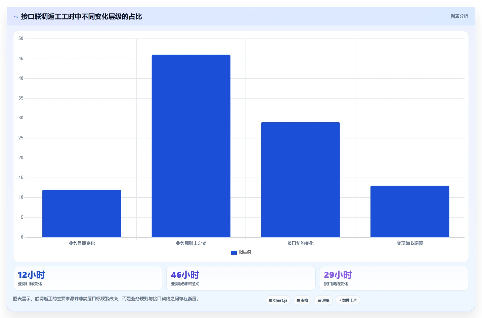Open the 29小时 接口契约变化 card
Screen dimensions: 482x318
(x=394, y=278)
